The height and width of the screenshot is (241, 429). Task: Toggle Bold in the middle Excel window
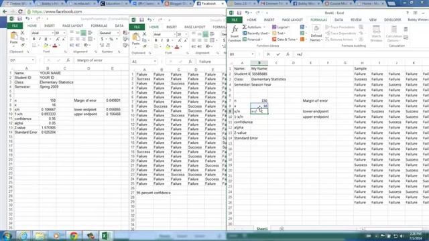[x=156, y=40]
